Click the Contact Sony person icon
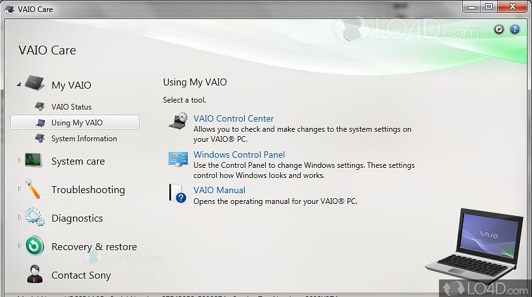This screenshot has height=297, width=532. pos(35,274)
